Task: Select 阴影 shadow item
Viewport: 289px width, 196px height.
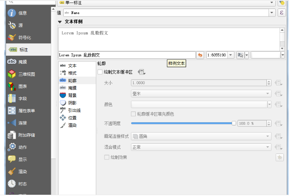Action: (77, 103)
